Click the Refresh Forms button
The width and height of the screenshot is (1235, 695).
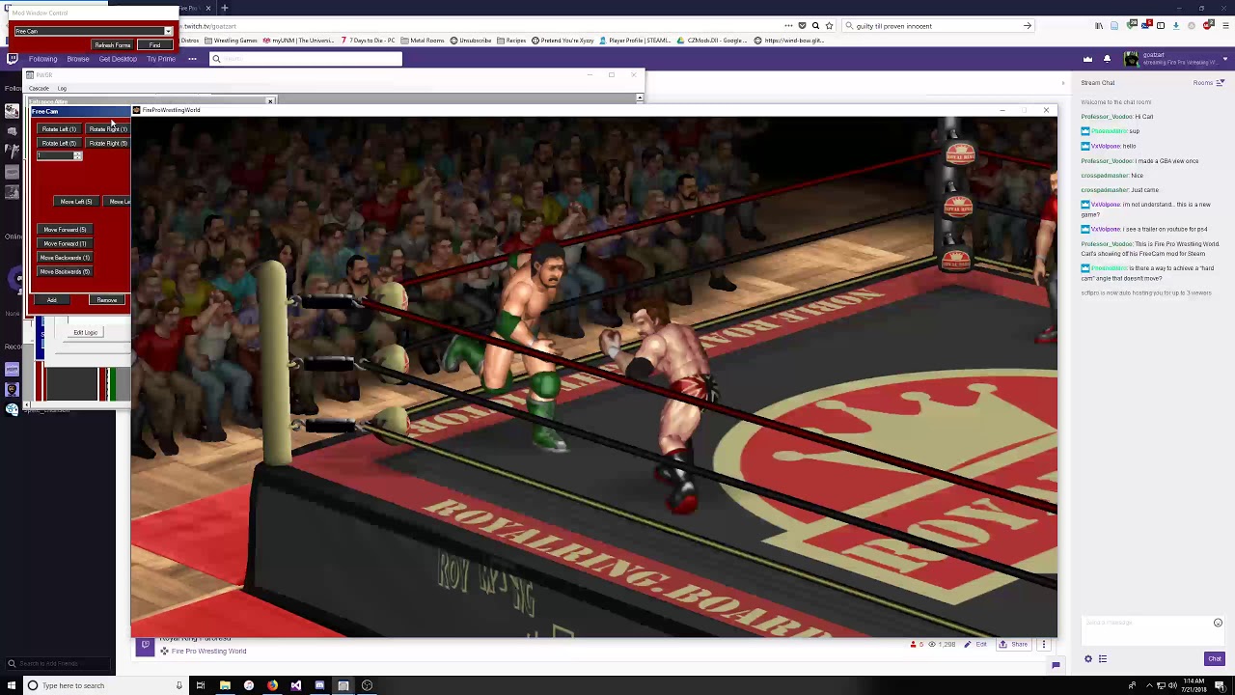(113, 45)
